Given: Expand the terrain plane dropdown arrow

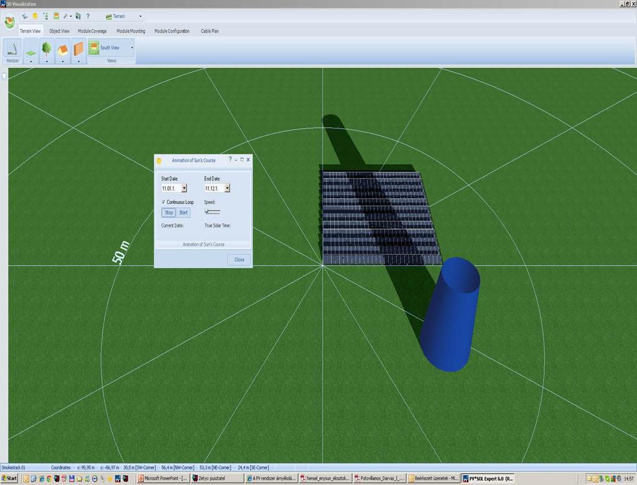Looking at the screenshot, I should [x=31, y=62].
